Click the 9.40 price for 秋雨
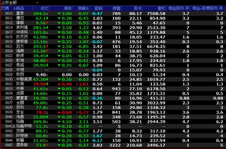 (41, 74)
